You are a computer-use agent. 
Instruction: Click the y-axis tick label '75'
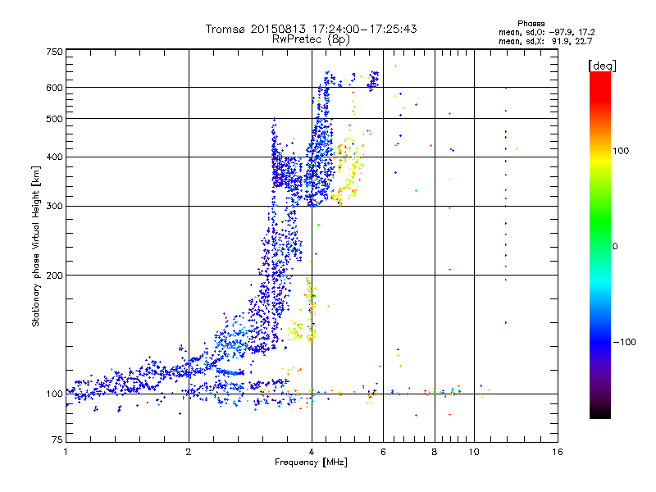pos(57,440)
